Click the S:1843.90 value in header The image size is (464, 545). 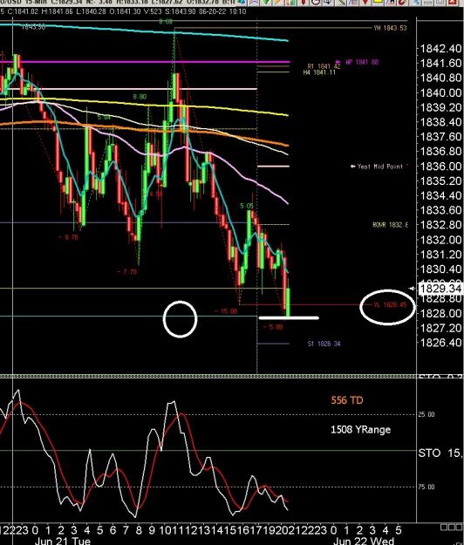180,11
